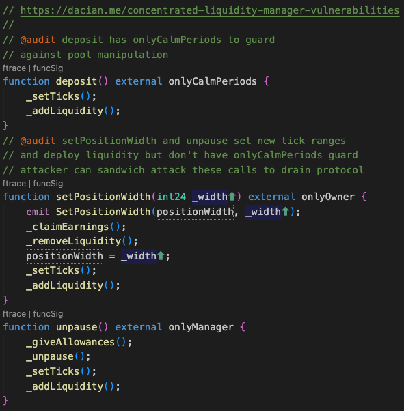Viewport: 404px width, 411px height.
Task: Click funcSig above the unpause function
Action: pos(48,314)
